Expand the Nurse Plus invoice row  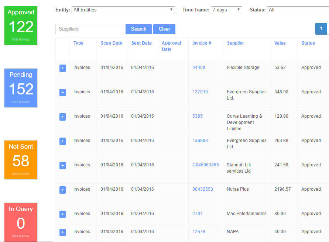pos(62,190)
